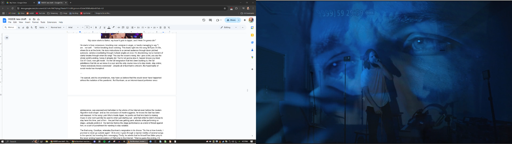This screenshot has width=512, height=144.
Task: Insert a link using the toolbar
Action: [119, 27]
